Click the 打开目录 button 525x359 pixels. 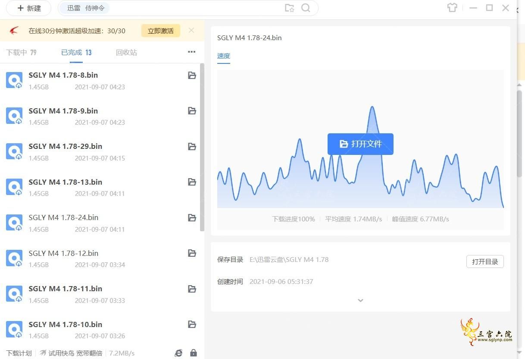485,261
